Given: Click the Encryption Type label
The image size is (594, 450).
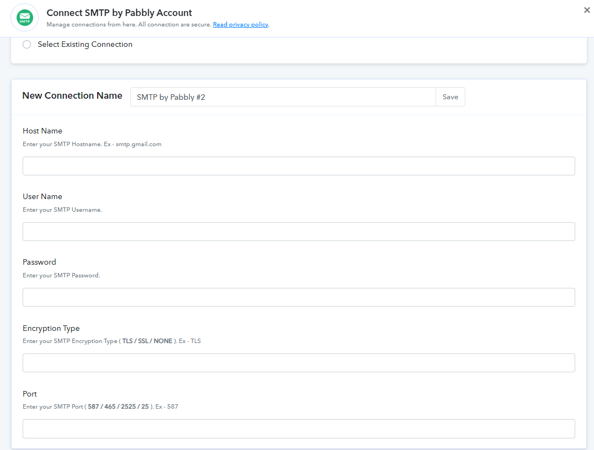Looking at the screenshot, I should 51,328.
